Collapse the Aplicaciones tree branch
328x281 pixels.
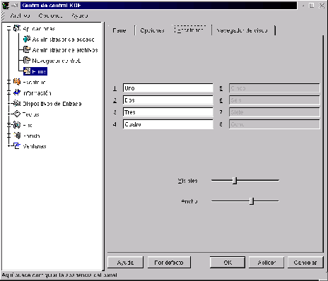(x=8, y=28)
